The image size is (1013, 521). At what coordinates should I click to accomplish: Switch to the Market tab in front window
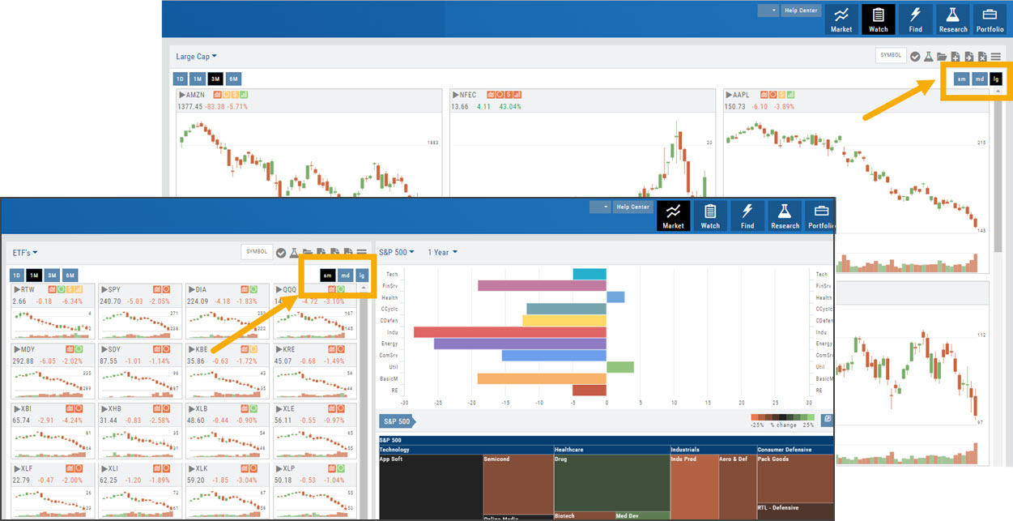click(x=673, y=216)
